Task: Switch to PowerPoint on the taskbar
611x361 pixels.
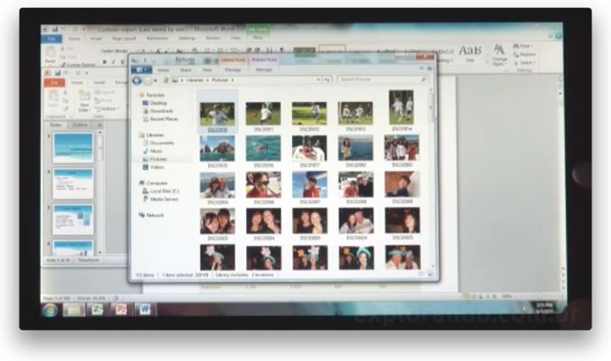Action: (121, 310)
